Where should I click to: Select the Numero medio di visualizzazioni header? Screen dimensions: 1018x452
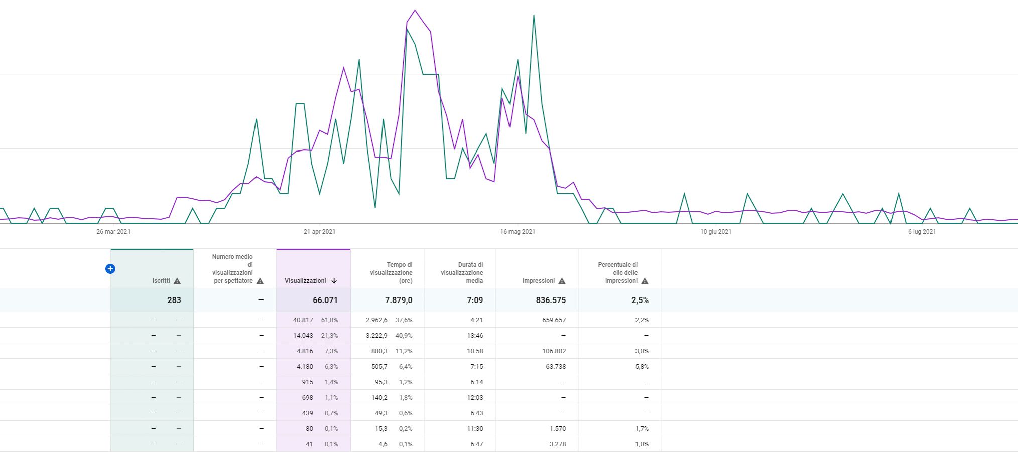coord(235,268)
